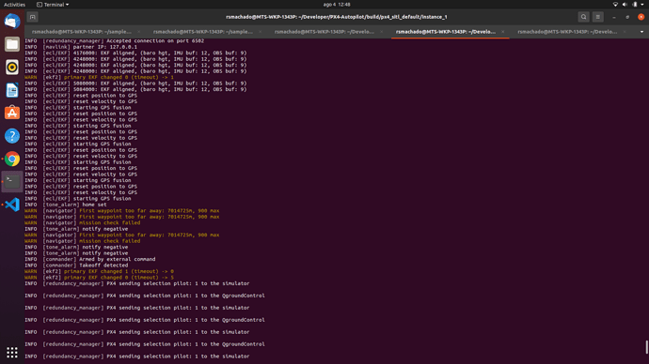
Task: Open Visual Studio Code from the dock
Action: point(12,205)
